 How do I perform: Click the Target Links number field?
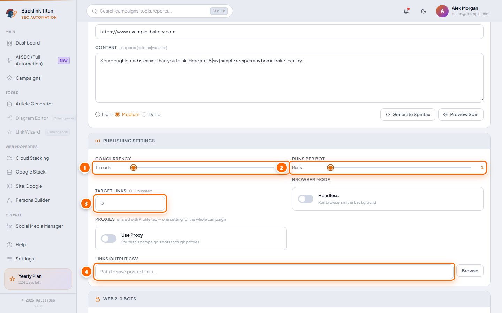[130, 204]
